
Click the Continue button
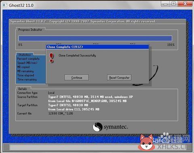click(x=76, y=78)
